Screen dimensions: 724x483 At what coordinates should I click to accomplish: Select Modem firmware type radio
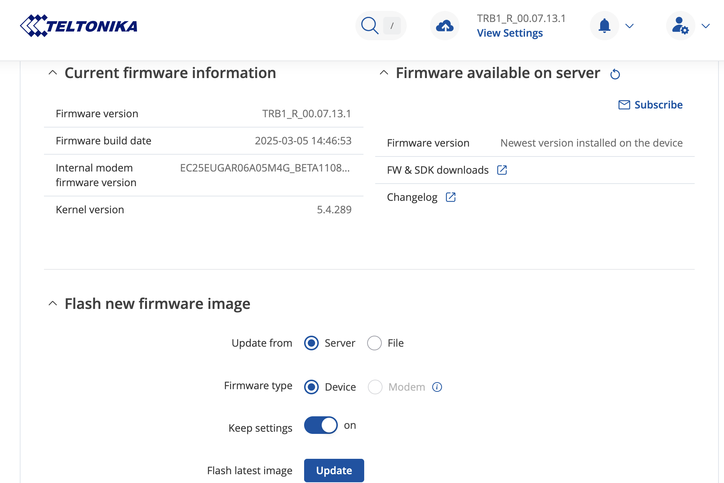click(x=375, y=387)
